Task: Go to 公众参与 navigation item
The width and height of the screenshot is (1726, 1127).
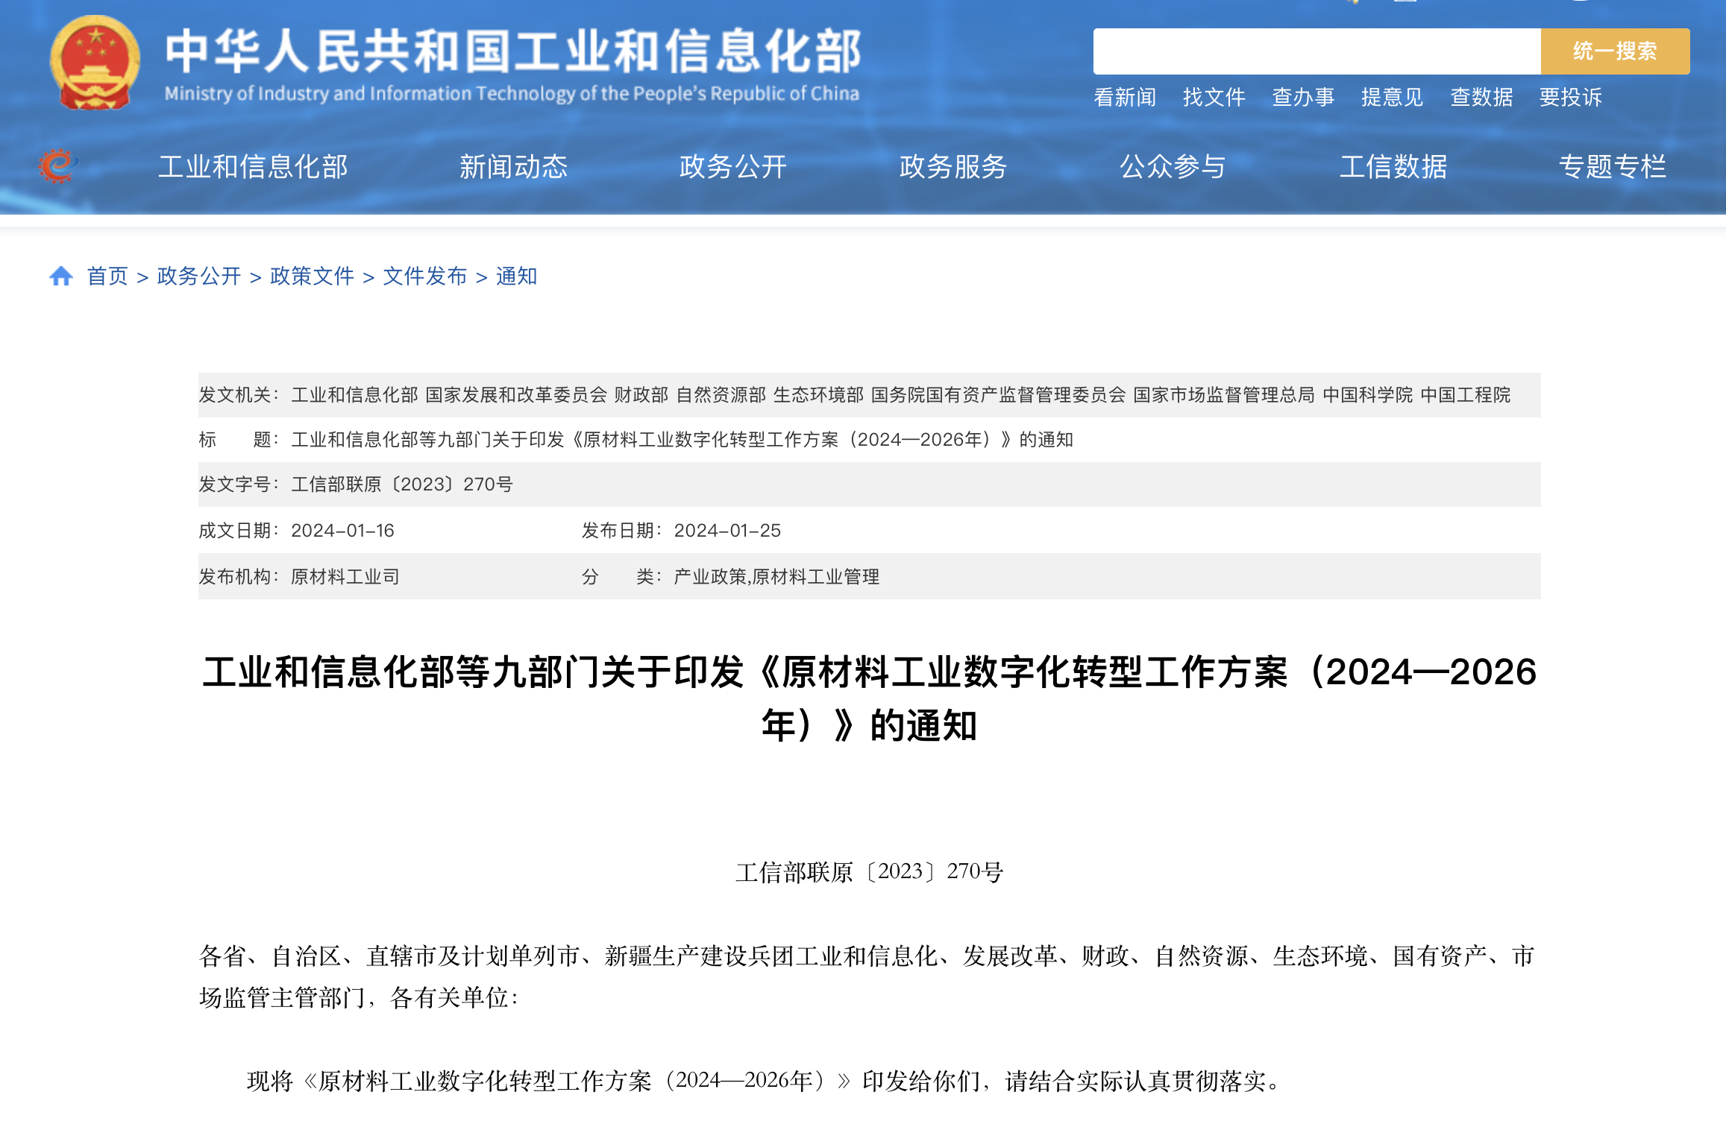Action: (x=1173, y=167)
